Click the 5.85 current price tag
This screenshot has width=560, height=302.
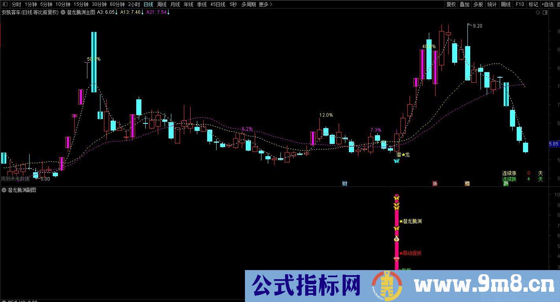554,144
